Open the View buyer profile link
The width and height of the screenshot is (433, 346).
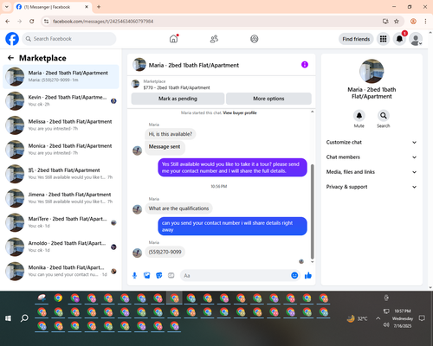(240, 112)
